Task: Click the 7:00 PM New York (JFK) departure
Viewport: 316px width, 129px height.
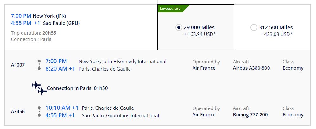Action: pos(38,16)
